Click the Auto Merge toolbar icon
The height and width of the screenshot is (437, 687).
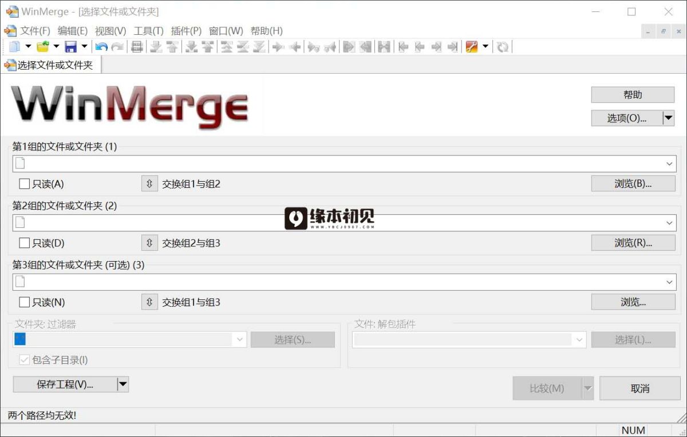(x=384, y=47)
